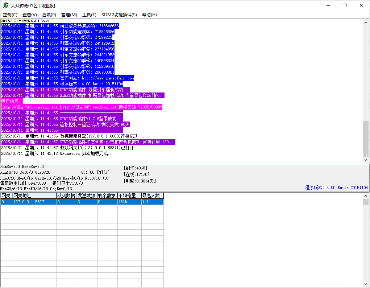Click the 最高人数 column header

point(152,196)
